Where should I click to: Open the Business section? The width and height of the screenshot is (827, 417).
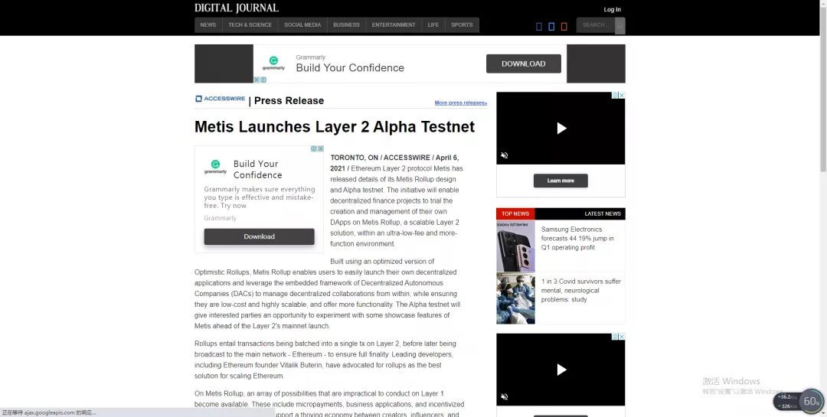[x=347, y=25]
